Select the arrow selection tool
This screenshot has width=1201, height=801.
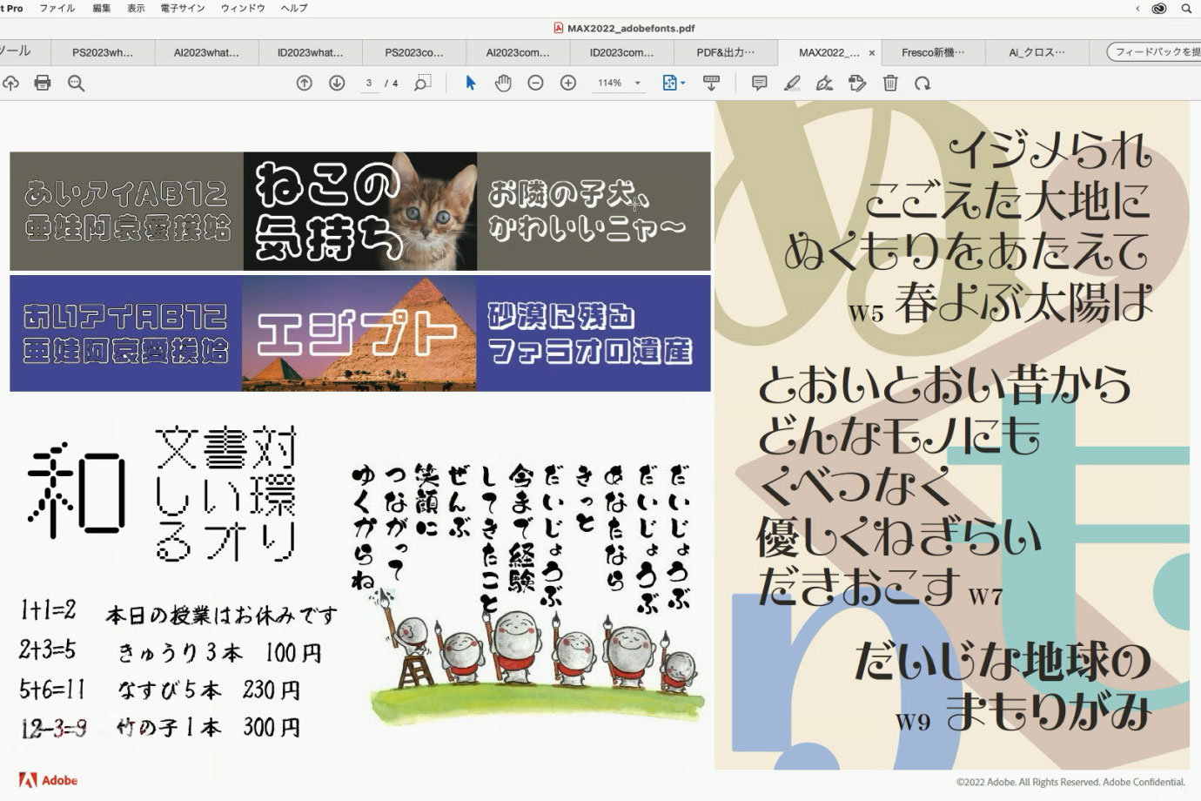tap(471, 83)
